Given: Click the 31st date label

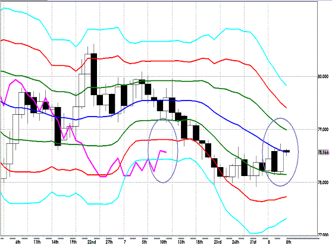Looking at the screenshot, I should tap(253, 242).
